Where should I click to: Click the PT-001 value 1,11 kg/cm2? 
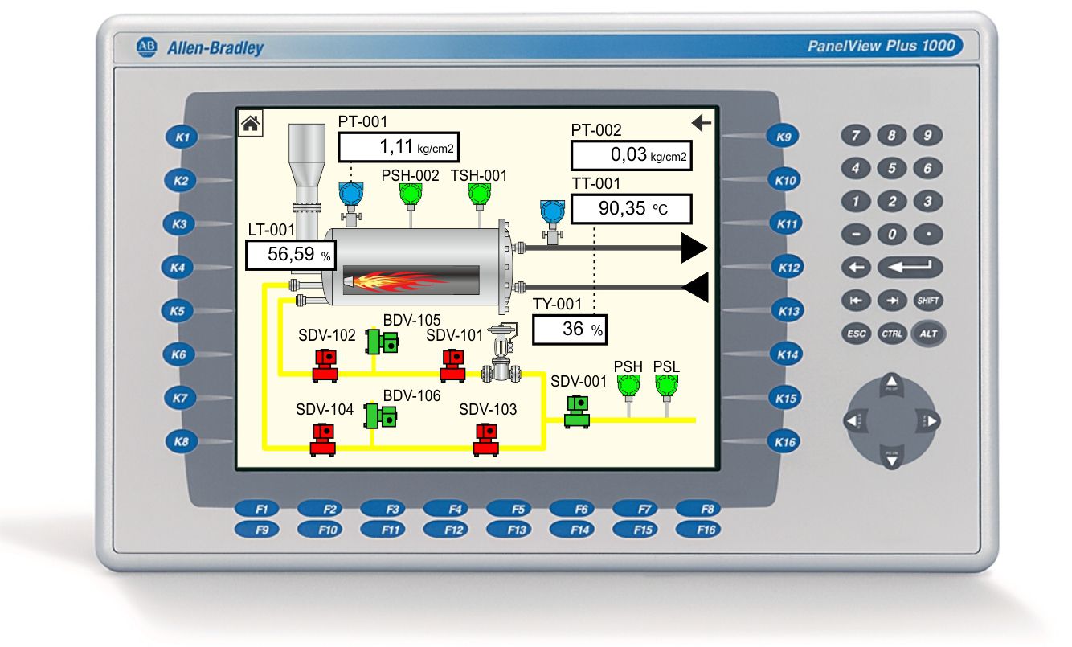[x=399, y=147]
